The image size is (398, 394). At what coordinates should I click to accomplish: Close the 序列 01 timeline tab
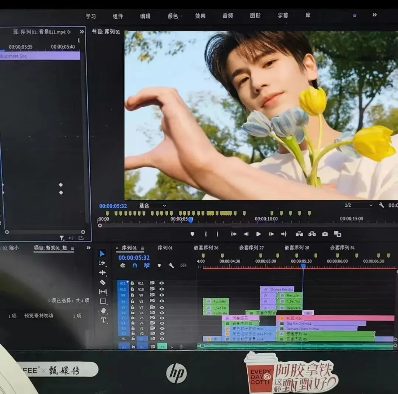(117, 248)
